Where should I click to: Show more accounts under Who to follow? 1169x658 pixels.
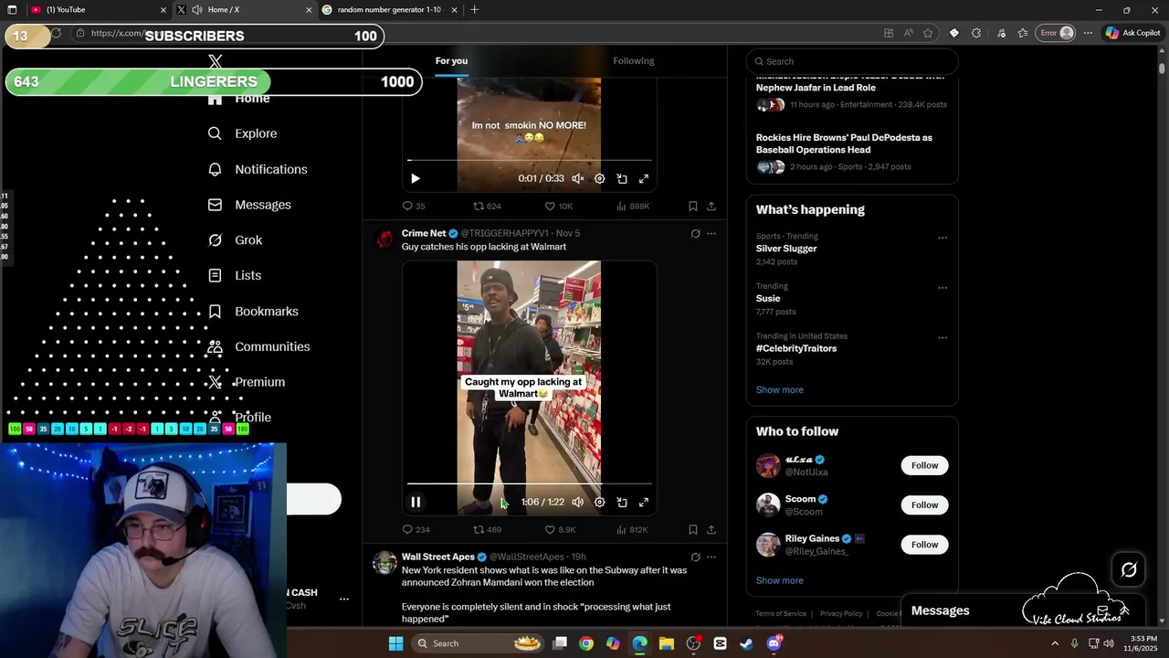click(x=779, y=580)
